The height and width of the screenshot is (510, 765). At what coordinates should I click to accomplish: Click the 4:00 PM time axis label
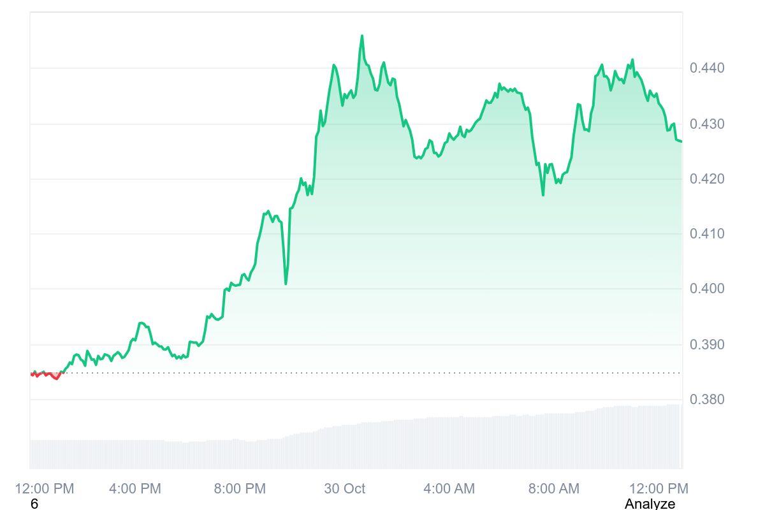tap(135, 489)
